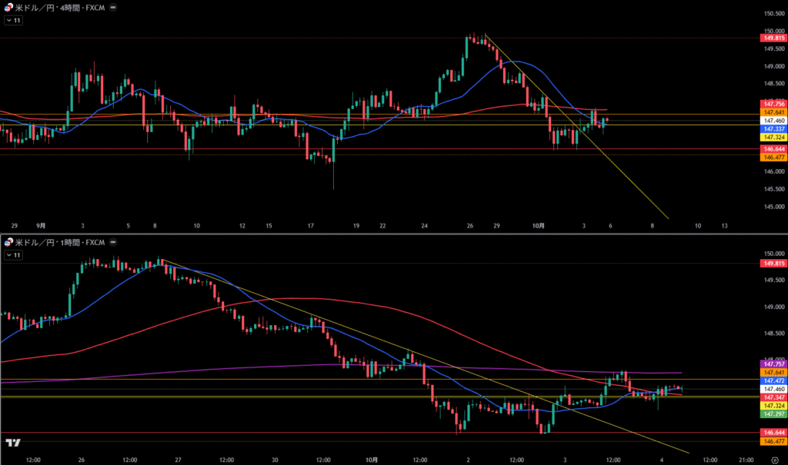Click market status dot on 4-hour chart title
This screenshot has height=465, width=788.
tap(113, 6)
